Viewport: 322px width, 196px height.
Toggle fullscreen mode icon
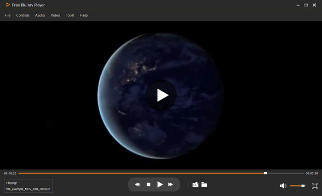(315, 186)
